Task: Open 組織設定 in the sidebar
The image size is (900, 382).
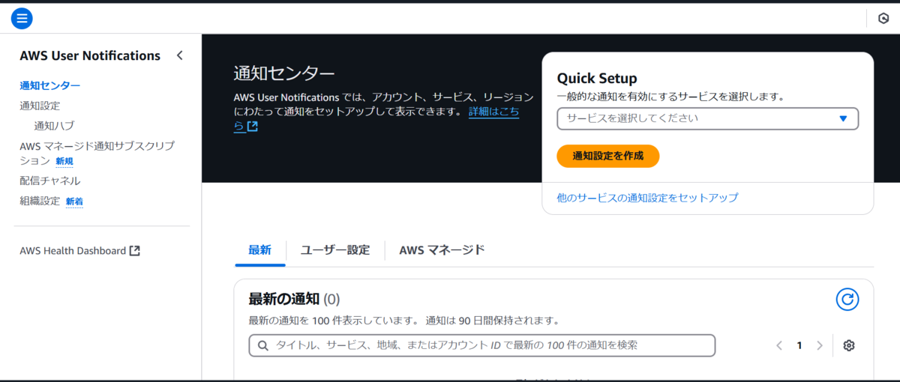Action: click(x=40, y=201)
